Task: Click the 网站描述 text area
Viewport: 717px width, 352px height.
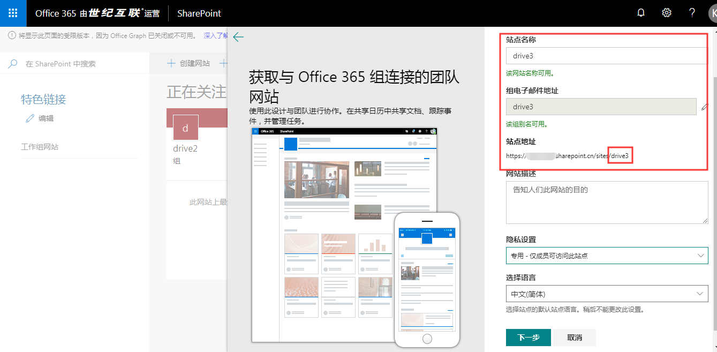Action: tap(607, 202)
